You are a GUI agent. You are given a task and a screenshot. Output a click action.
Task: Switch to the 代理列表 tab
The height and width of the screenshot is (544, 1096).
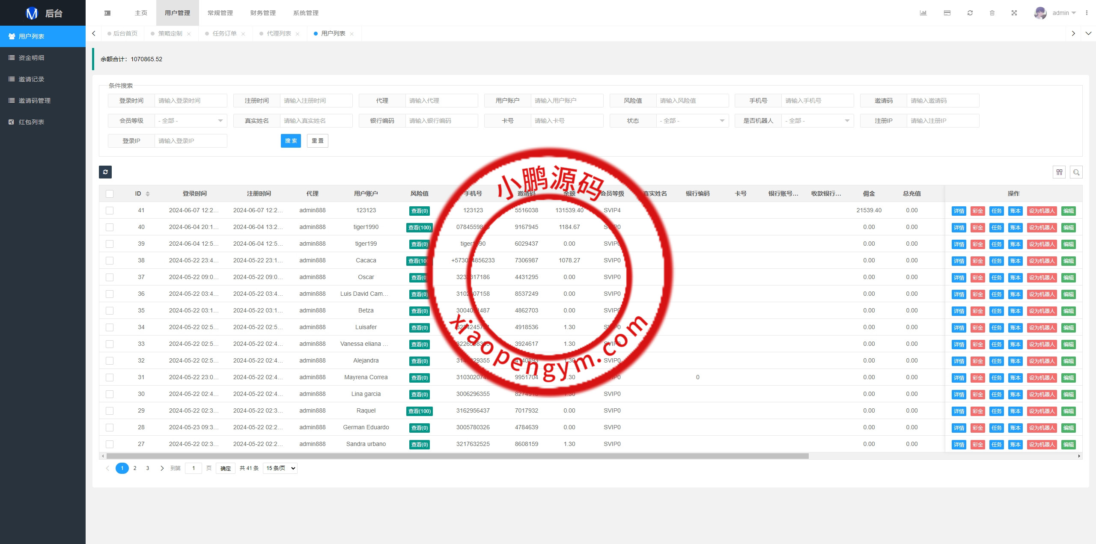[279, 33]
